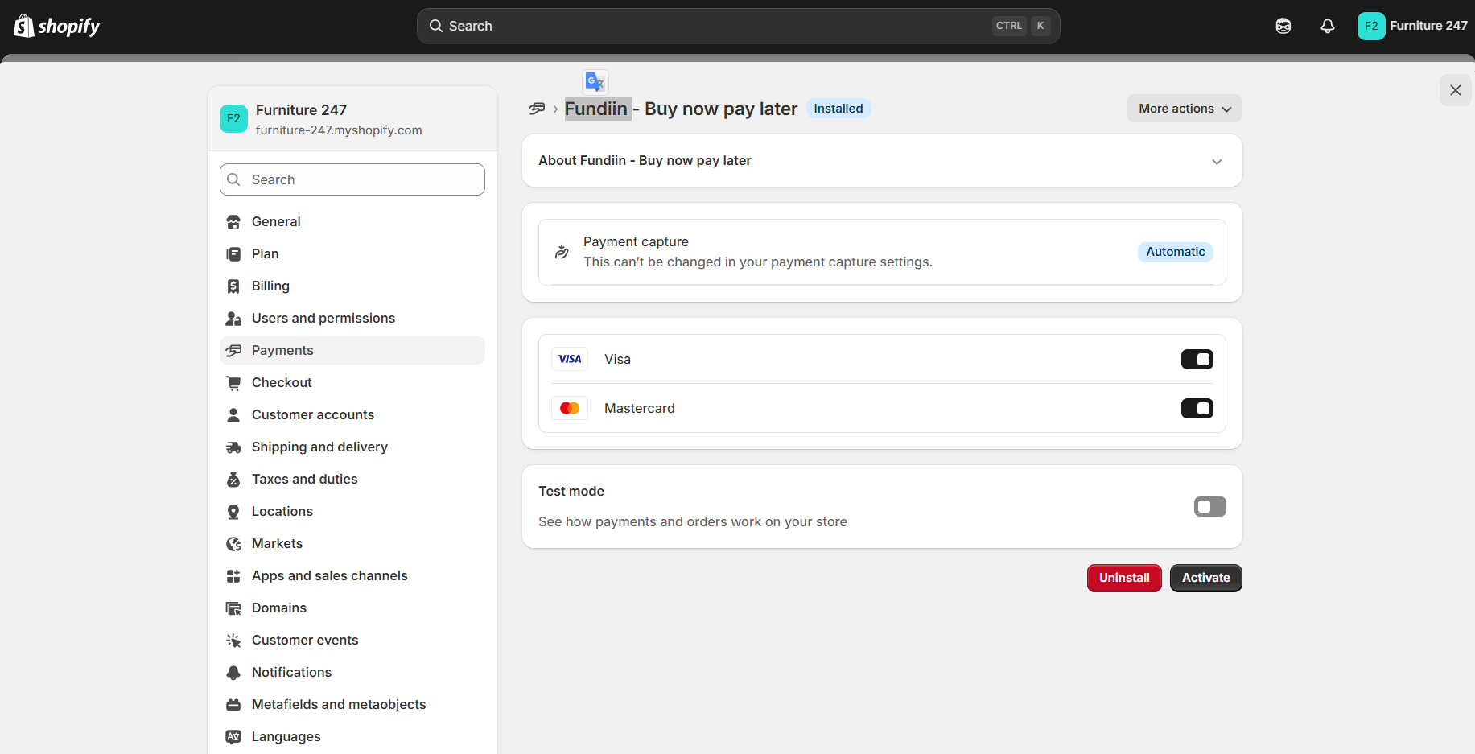Click the Shipping and delivery truck icon
Screen dimensions: 1475x754
(233, 447)
